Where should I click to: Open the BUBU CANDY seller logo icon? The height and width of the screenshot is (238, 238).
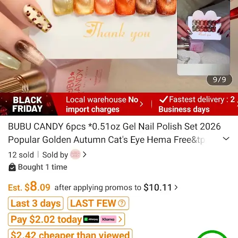75,154
